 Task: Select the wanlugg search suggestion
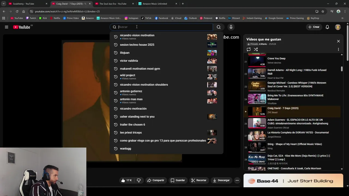(166, 149)
